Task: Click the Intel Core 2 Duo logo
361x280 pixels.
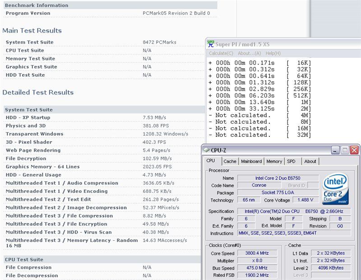Action: point(335,189)
